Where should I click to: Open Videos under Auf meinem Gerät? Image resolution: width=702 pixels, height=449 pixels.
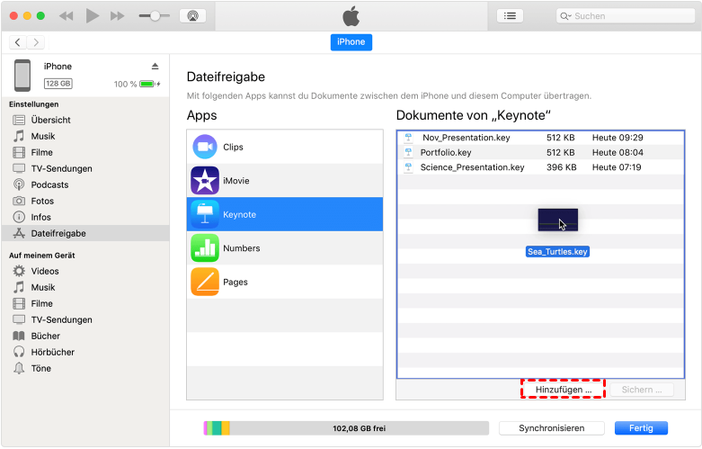pos(85,271)
